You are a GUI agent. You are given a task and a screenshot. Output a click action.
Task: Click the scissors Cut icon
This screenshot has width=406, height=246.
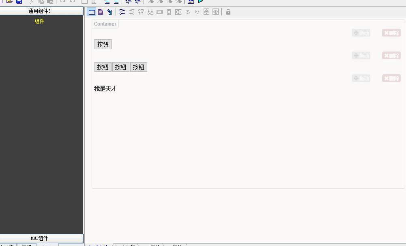[31, 2]
